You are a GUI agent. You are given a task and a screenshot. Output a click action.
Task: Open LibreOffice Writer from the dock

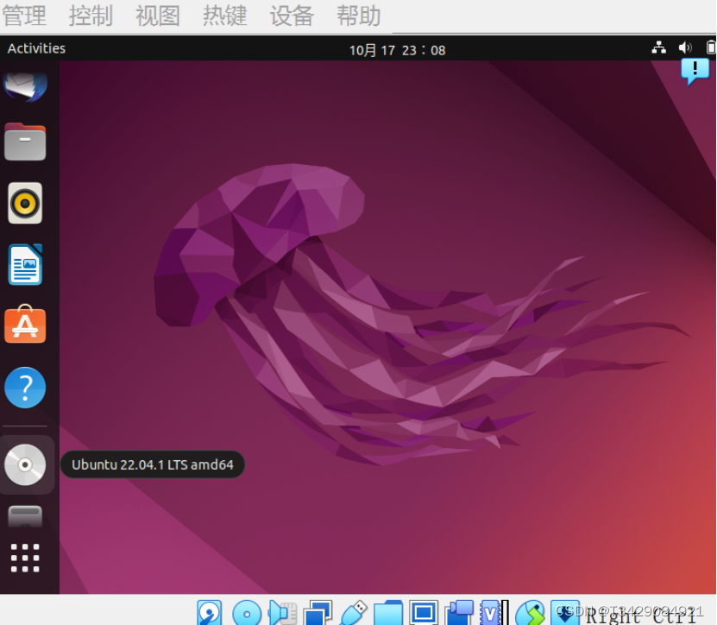coord(25,264)
